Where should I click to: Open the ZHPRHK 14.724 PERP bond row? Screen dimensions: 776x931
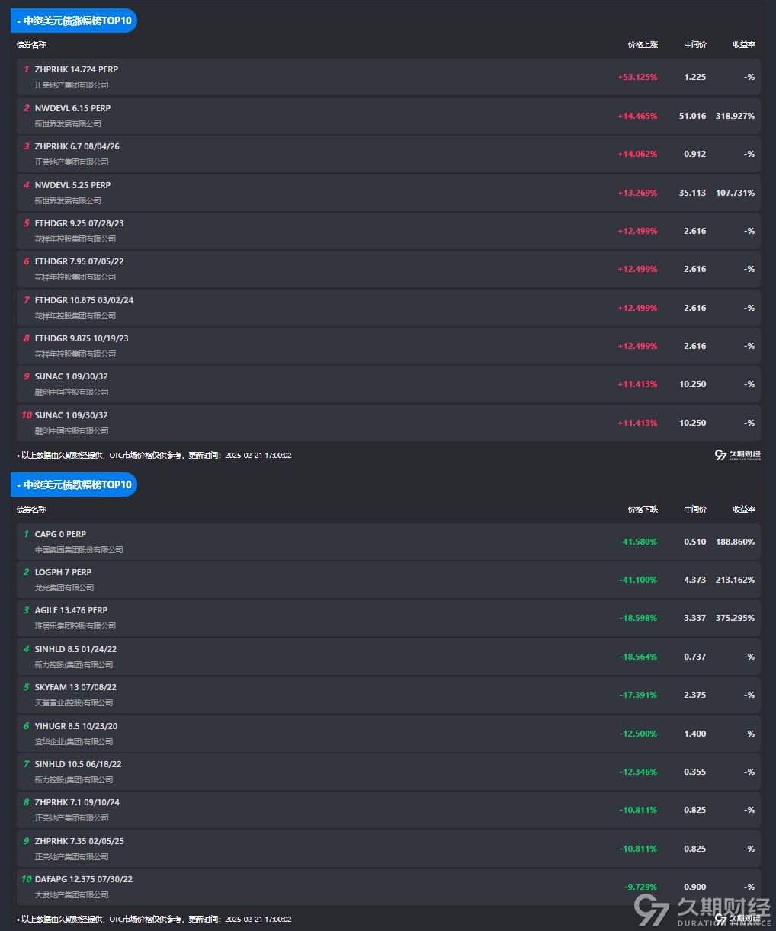[76, 69]
